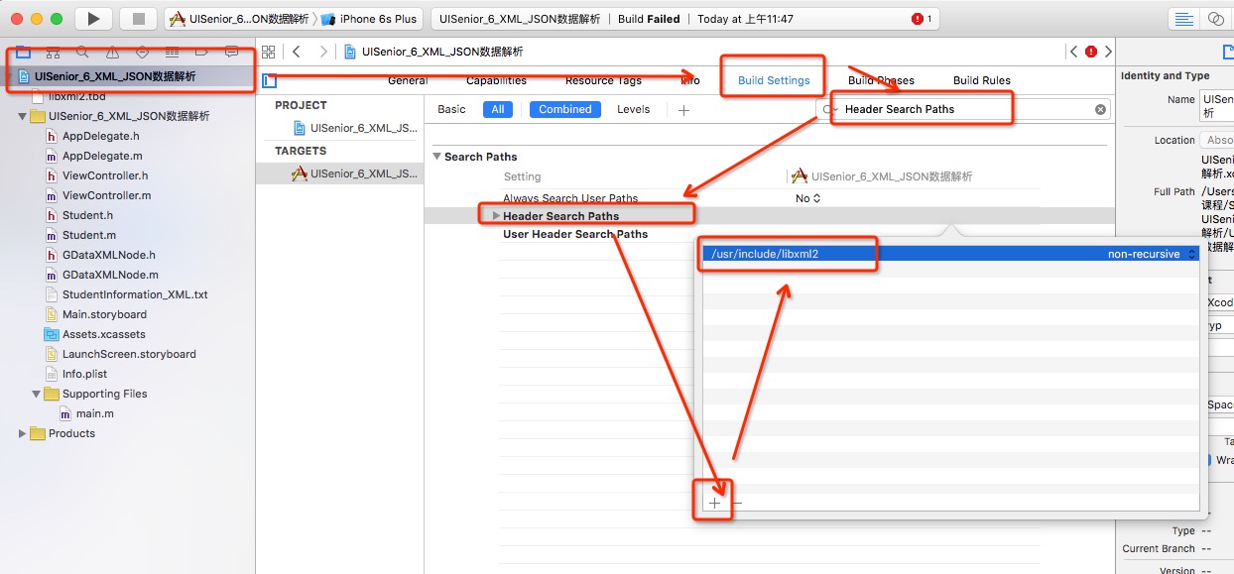The width and height of the screenshot is (1234, 574).
Task: Open the related items grid menu
Action: (x=268, y=52)
